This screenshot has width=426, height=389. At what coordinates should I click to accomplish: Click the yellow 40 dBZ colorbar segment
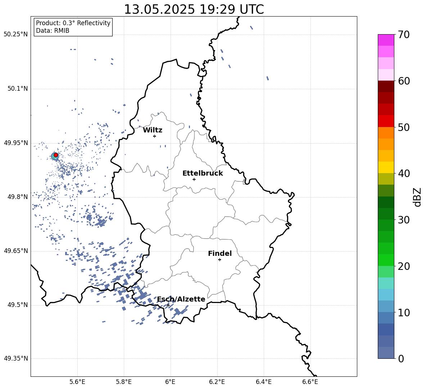pos(386,167)
